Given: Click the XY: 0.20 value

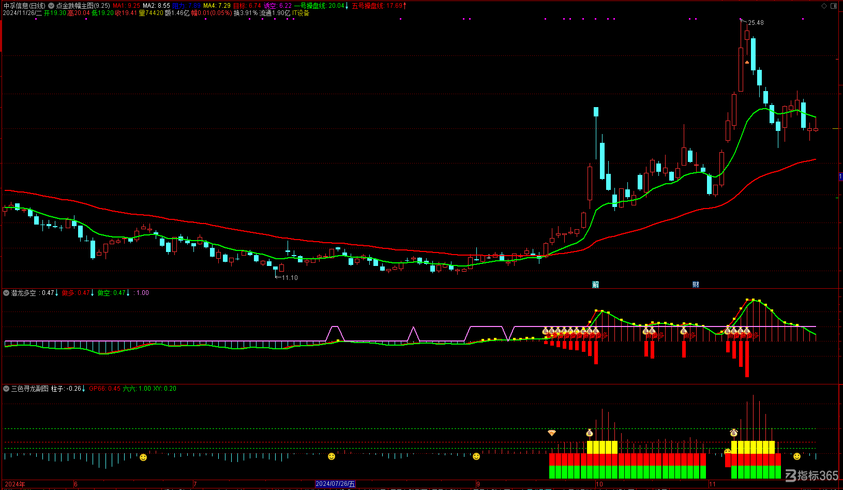Looking at the screenshot, I should point(165,389).
